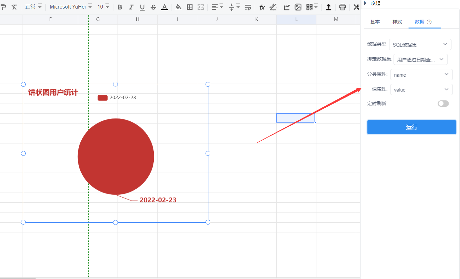
Task: Open the 数据类型 SQL数据集 dropdown
Action: pyautogui.click(x=420, y=45)
